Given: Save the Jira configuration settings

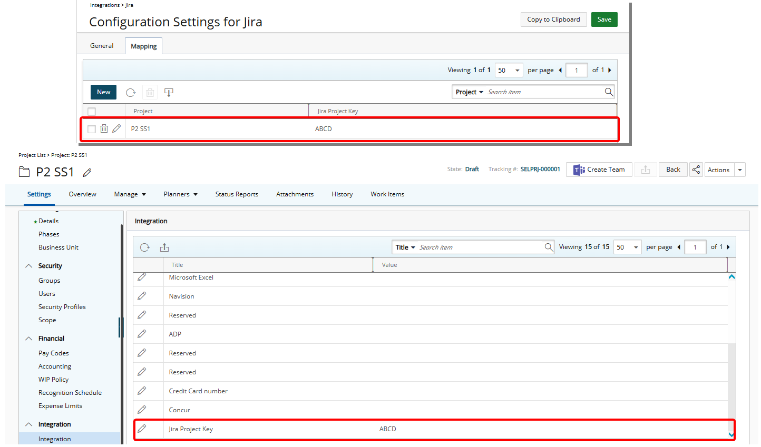Looking at the screenshot, I should coord(604,19).
